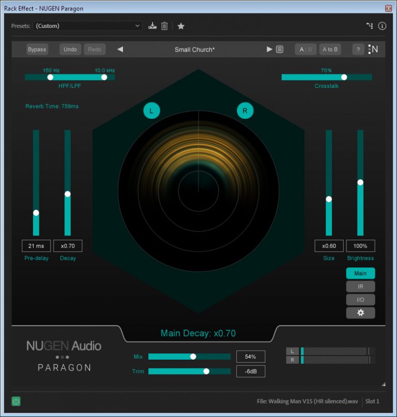Switch to the I/O tab
Image resolution: width=397 pixels, height=417 pixels.
360,300
